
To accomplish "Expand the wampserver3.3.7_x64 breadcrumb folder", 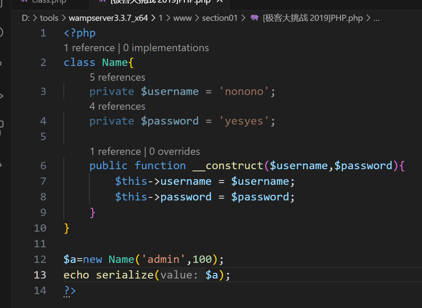I will click(x=108, y=18).
